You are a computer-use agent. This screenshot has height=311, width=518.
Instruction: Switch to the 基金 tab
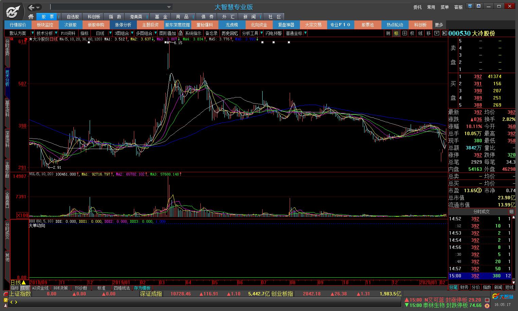coord(161,17)
